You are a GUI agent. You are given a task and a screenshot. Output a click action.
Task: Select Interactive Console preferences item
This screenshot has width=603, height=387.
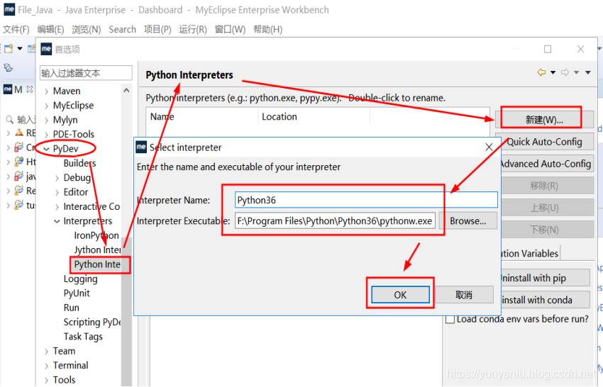pos(92,207)
